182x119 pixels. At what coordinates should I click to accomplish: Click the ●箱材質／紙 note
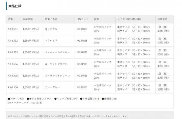[x=109, y=99]
